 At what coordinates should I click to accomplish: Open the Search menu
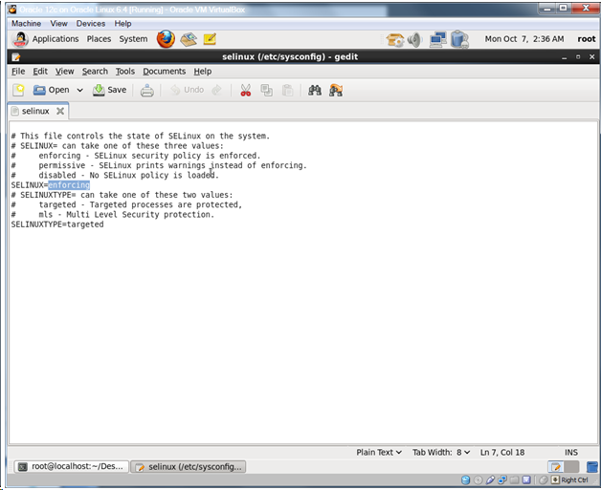click(x=95, y=71)
